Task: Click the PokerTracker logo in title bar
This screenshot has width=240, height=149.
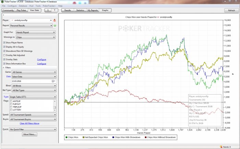Action: [x=3, y=2]
